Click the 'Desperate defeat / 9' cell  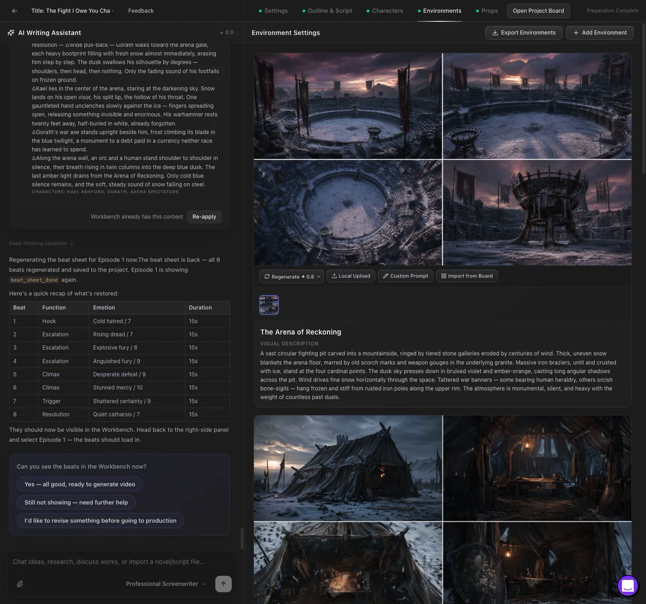click(137, 374)
